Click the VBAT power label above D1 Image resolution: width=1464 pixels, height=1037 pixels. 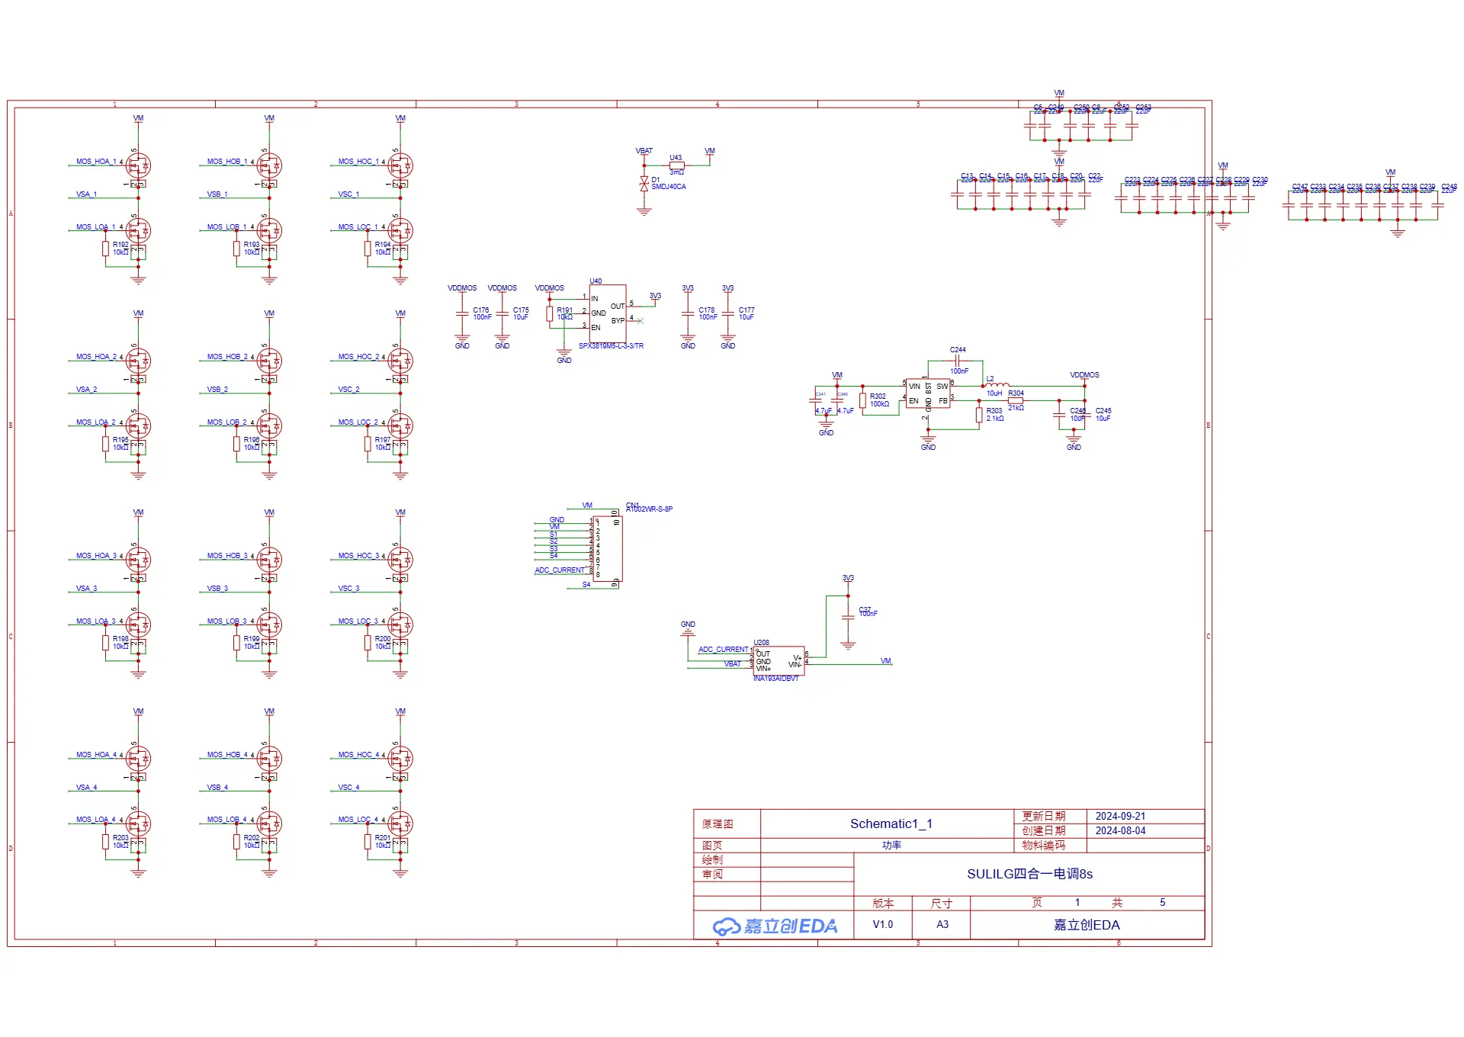(x=644, y=151)
